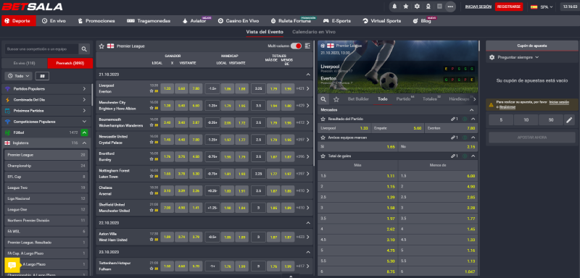
Task: Toggle the Multi-column switch
Action: [x=296, y=46]
